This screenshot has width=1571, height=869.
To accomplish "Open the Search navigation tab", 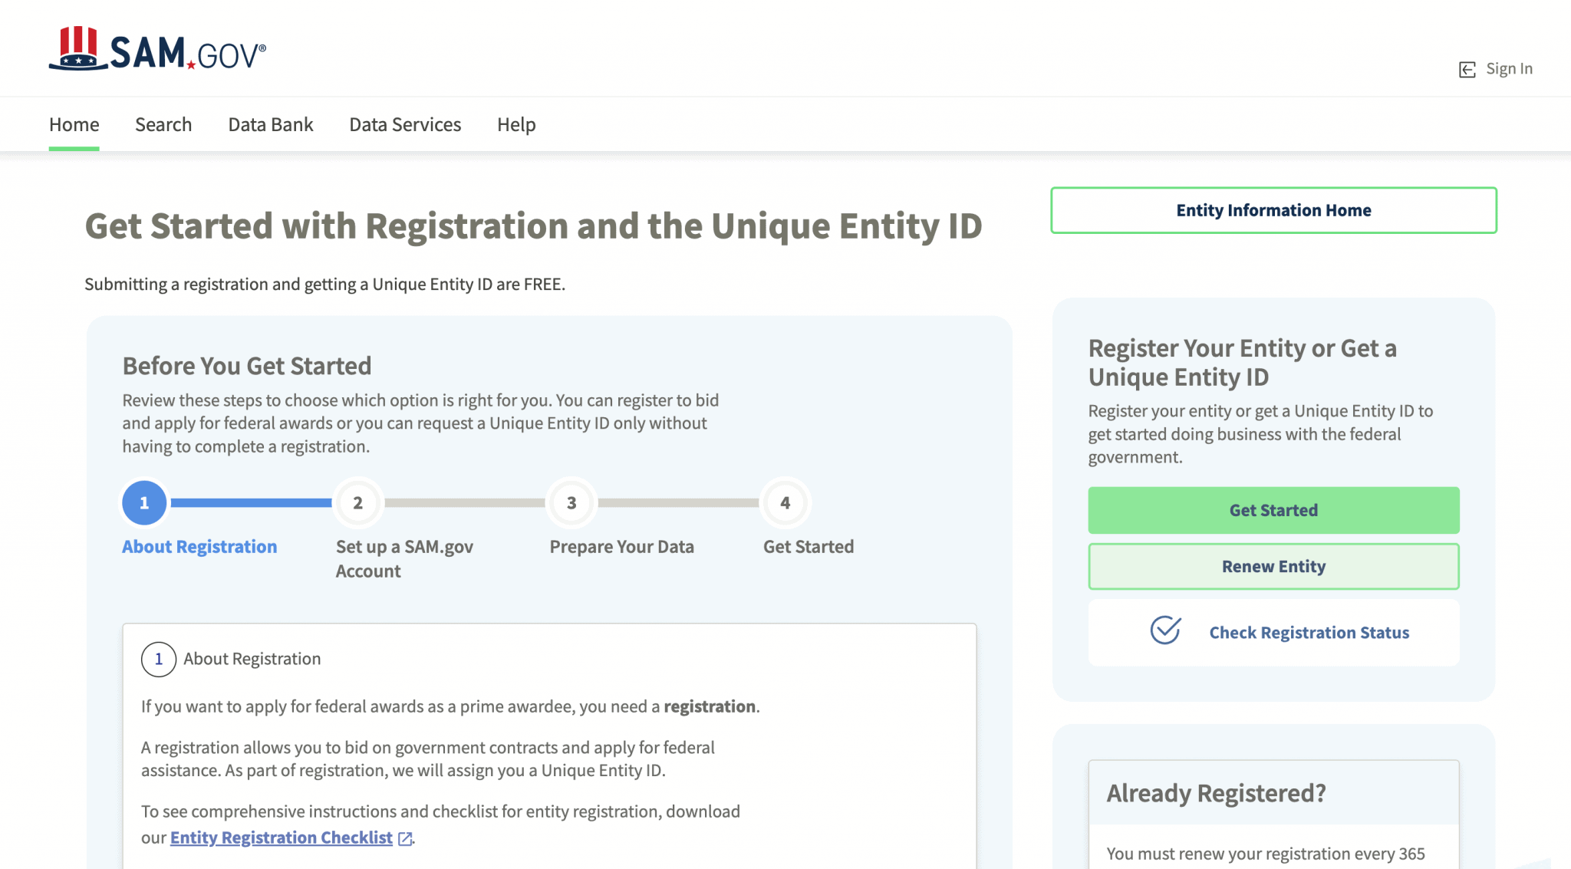I will (163, 124).
